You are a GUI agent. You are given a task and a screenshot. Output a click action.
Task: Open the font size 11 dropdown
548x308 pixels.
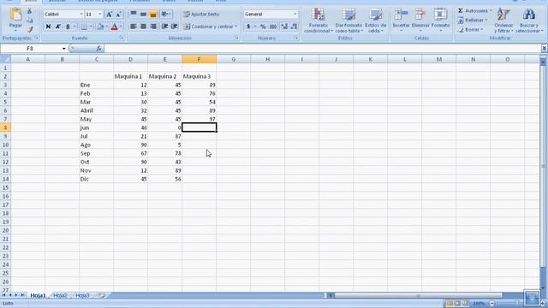point(100,15)
